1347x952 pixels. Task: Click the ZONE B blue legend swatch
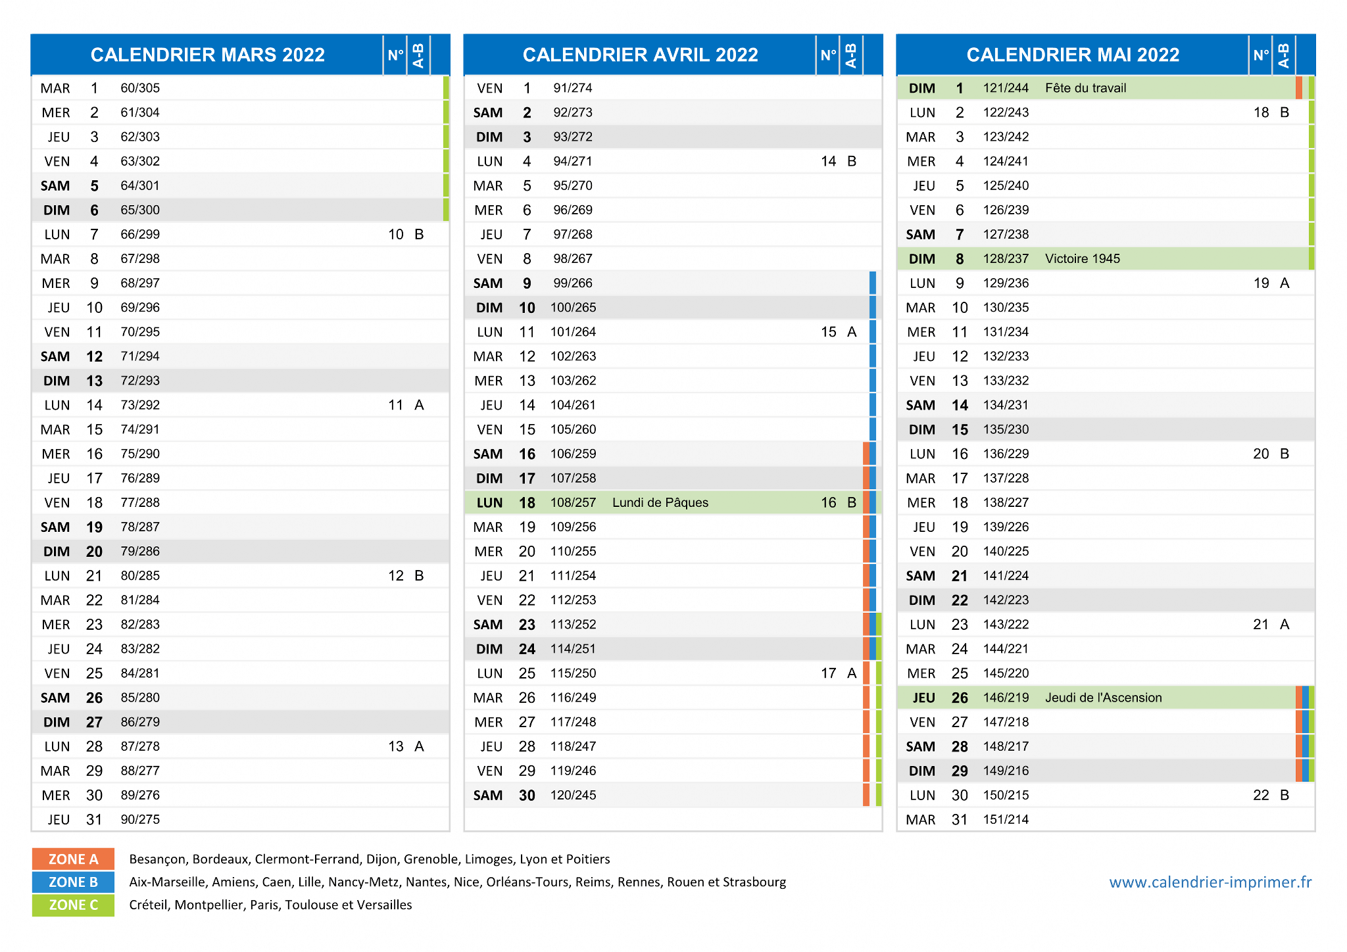pos(73,882)
